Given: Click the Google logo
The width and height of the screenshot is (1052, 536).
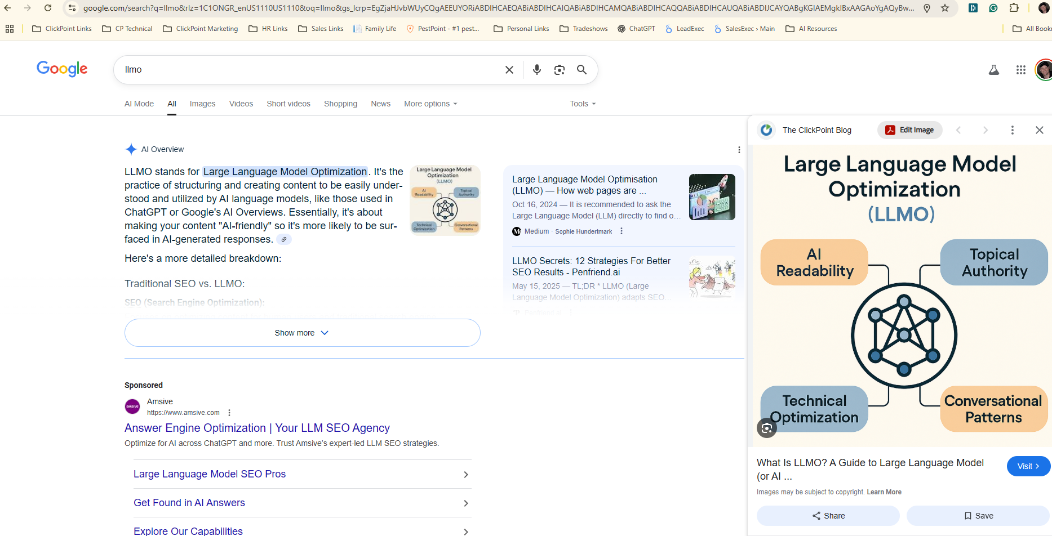Looking at the screenshot, I should (62, 69).
